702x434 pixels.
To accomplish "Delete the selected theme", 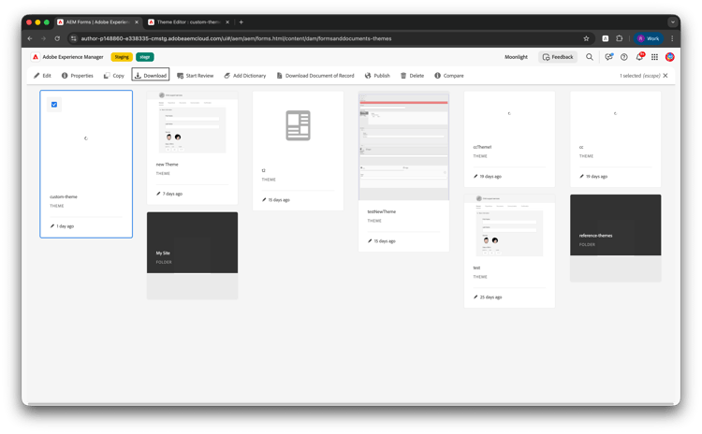I will click(x=412, y=76).
